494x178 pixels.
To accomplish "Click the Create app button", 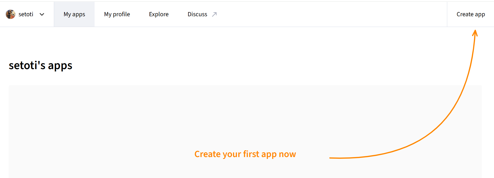I will point(471,14).
